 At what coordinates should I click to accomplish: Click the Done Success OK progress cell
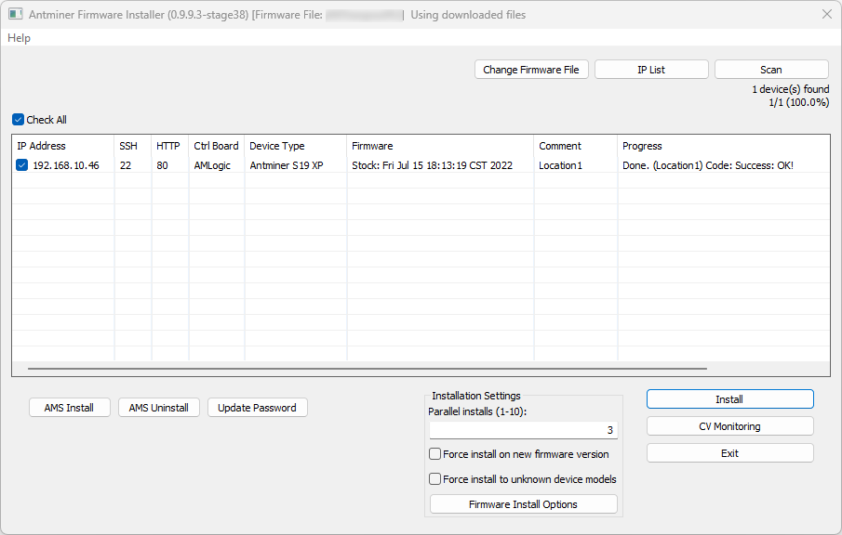coord(708,165)
